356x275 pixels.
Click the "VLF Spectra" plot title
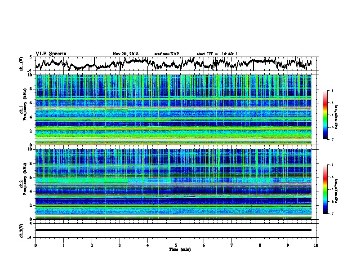(51, 54)
